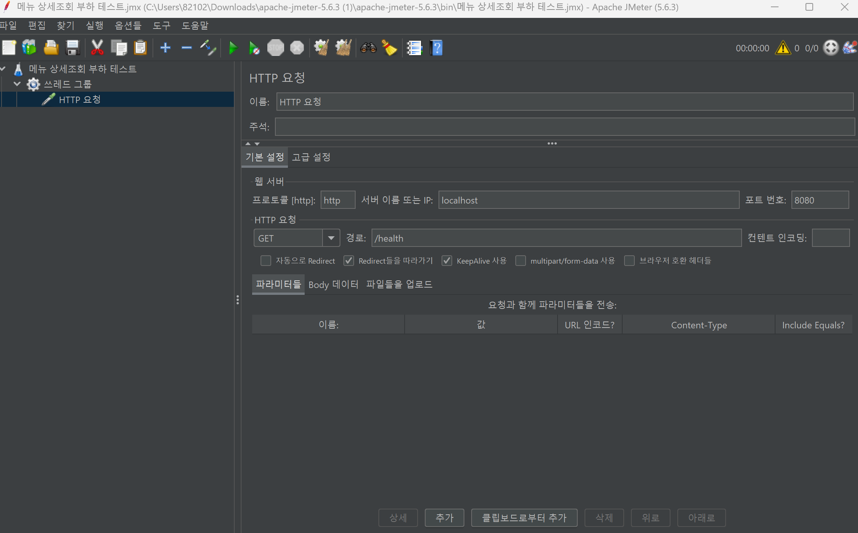Click the 추가 button

point(444,517)
